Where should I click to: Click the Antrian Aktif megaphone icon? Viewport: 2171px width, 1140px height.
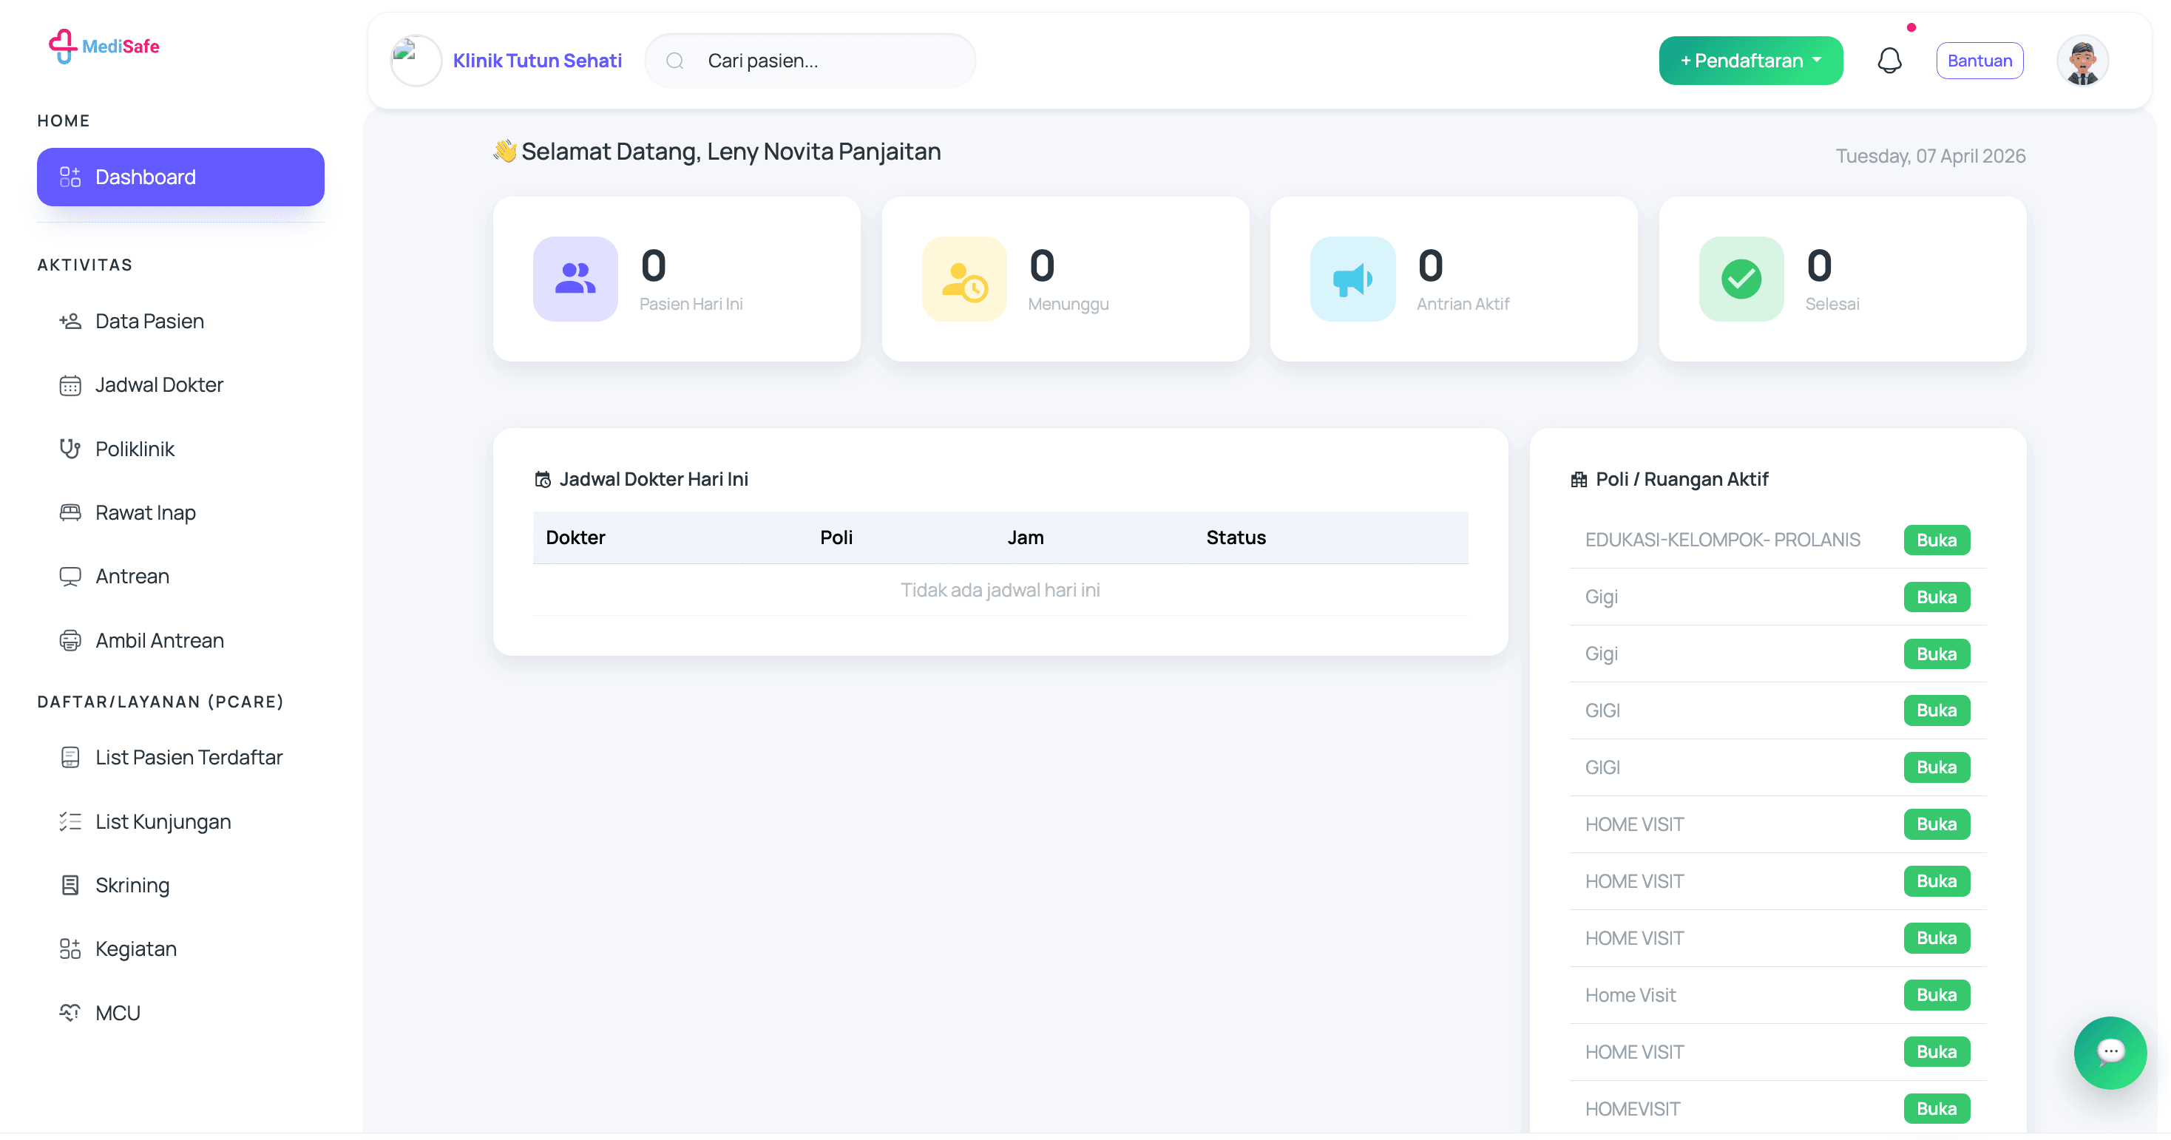1352,279
